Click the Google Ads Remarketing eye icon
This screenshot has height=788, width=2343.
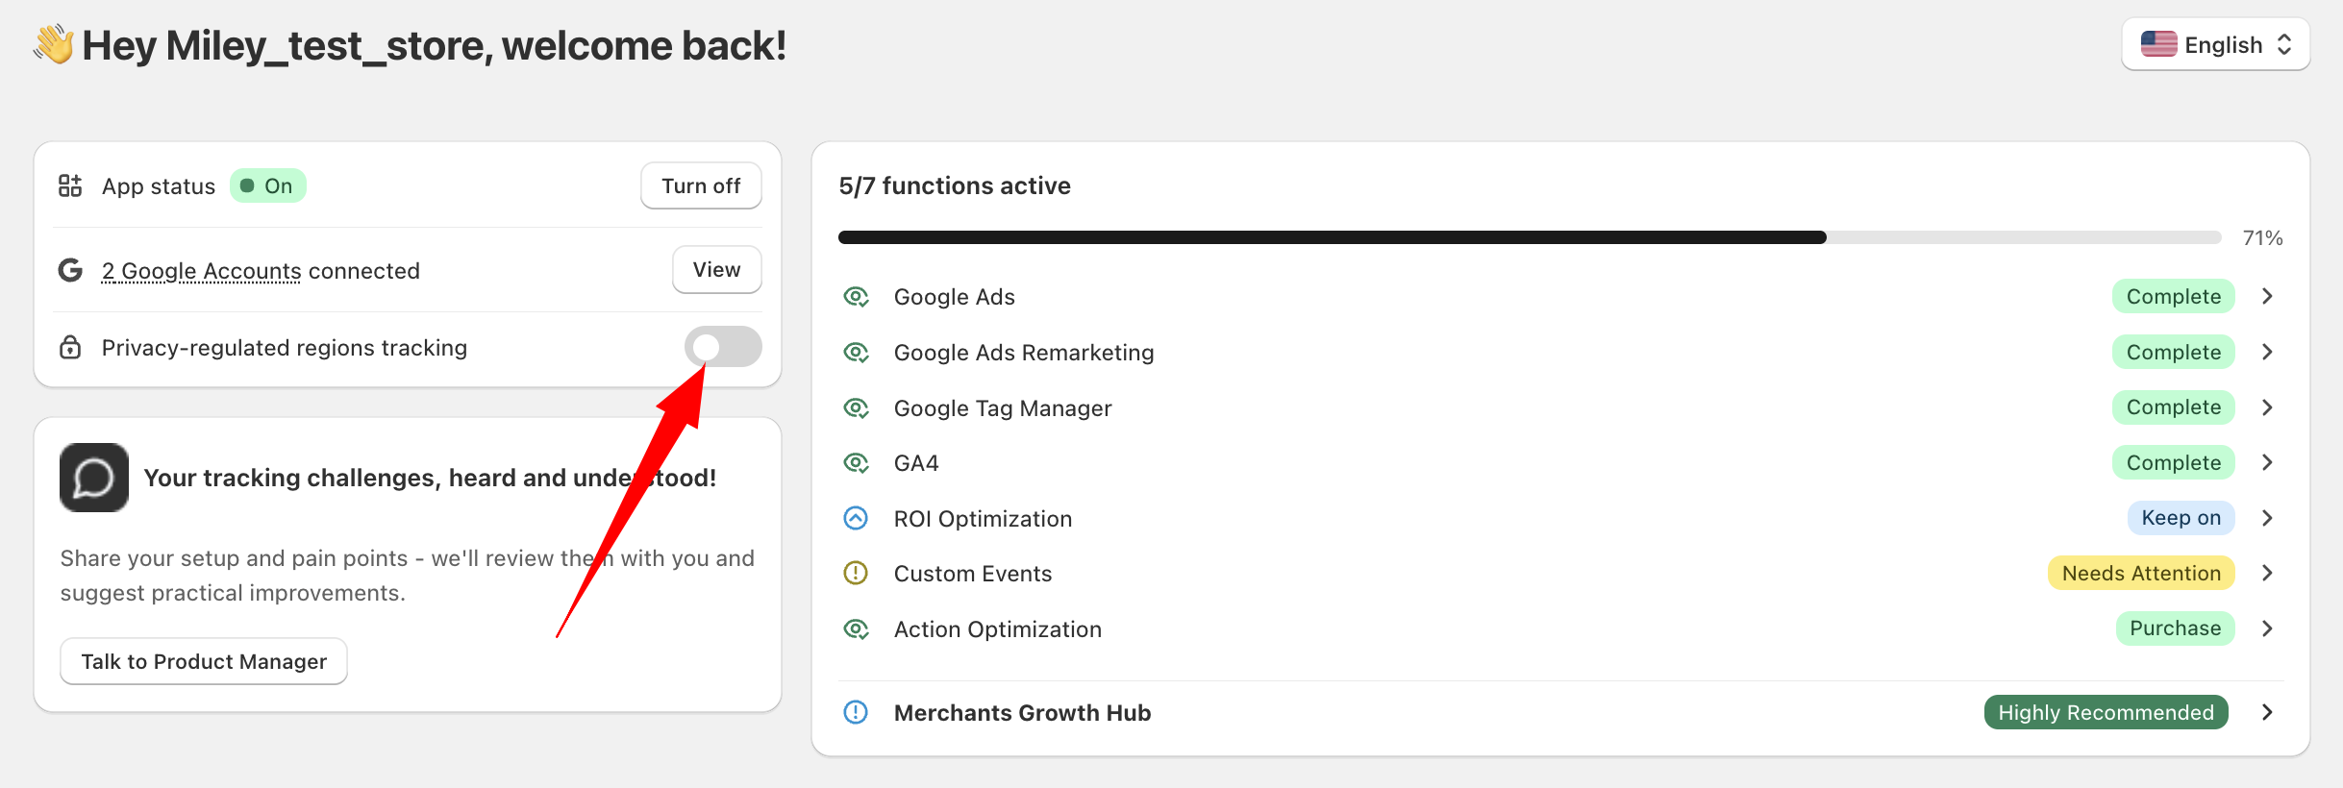point(856,353)
